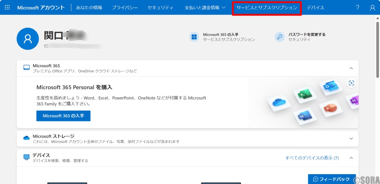Viewport: 380px width, 184px height.
Task: Click the text プレミアム Office アプリ description
Action: click(85, 71)
